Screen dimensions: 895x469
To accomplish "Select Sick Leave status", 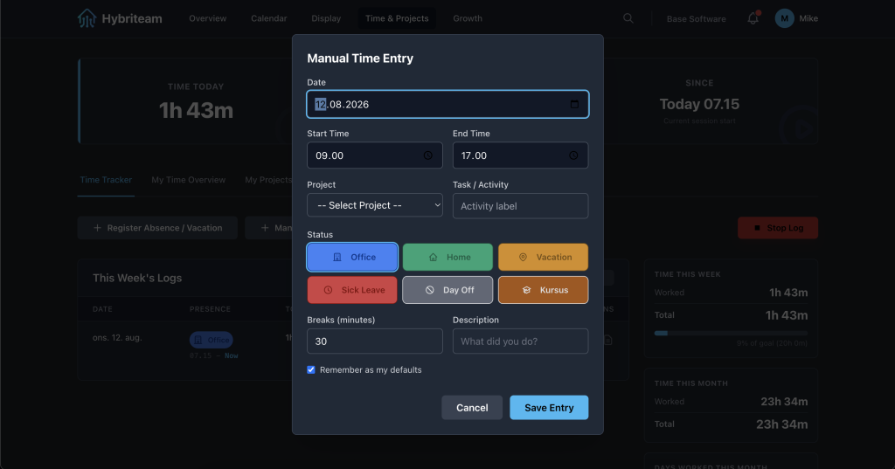I will coord(352,290).
